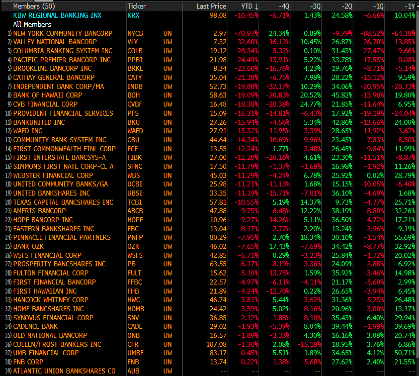Screen dimensions: 419x376
Task: Open PACIFIC PREMIER BANCORP INC row
Action: [209, 60]
